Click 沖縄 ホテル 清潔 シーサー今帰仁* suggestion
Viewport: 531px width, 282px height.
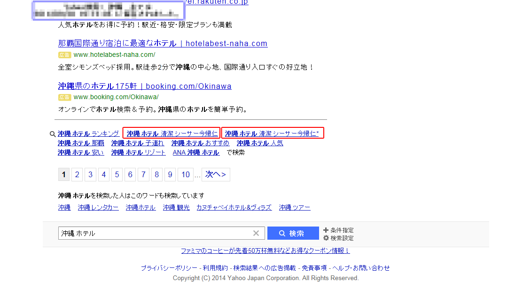point(272,134)
